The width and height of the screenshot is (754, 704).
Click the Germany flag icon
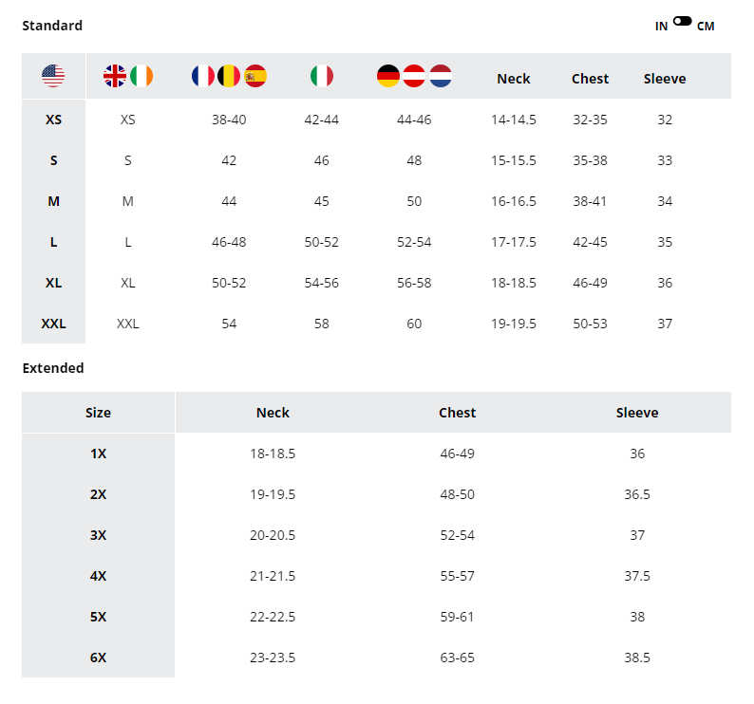[x=388, y=76]
